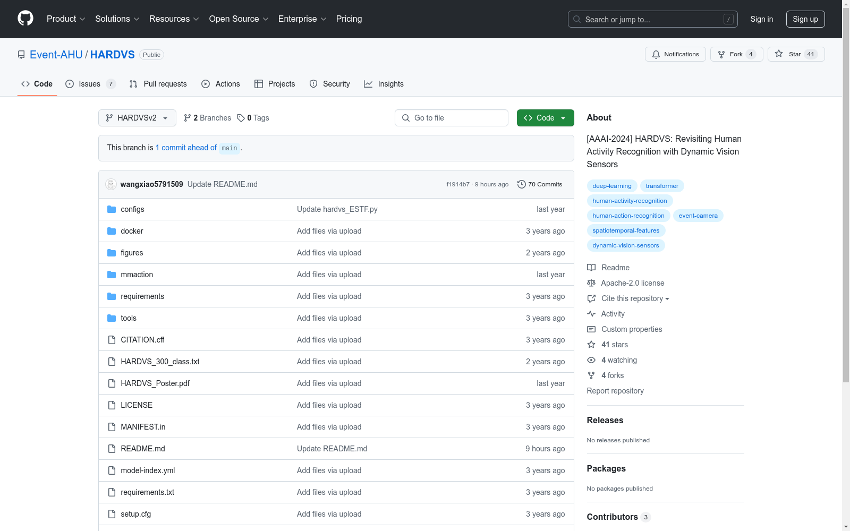The height and width of the screenshot is (531, 850).
Task: Open the Pull requests tab
Action: tap(158, 84)
